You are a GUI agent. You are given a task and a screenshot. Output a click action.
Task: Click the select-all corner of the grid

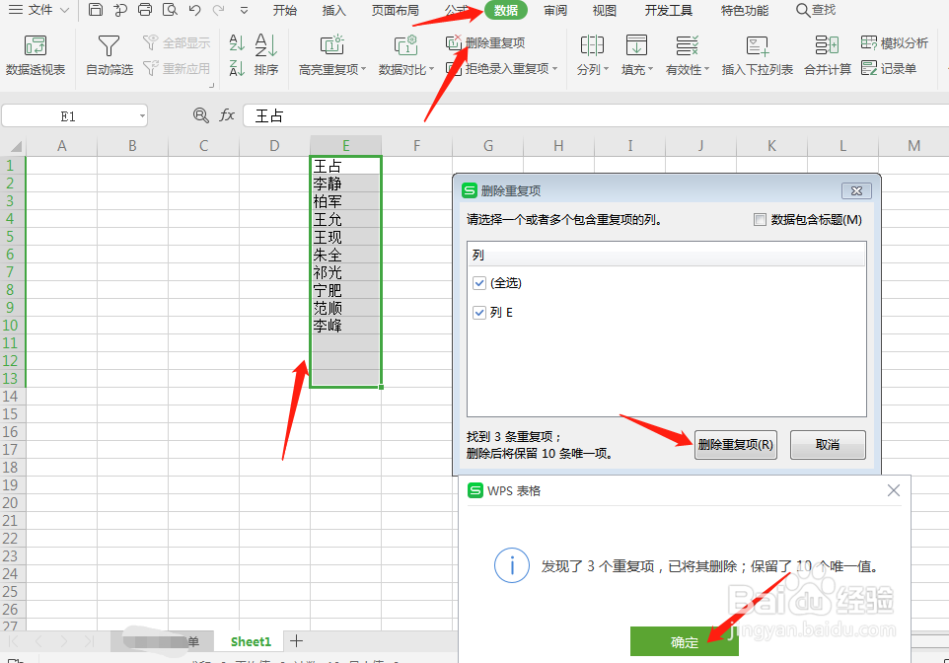[13, 145]
